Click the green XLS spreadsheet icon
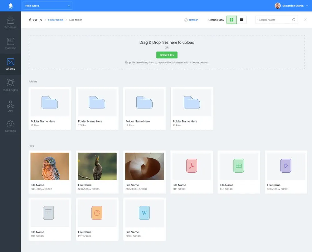The height and width of the screenshot is (252, 312). (x=239, y=166)
